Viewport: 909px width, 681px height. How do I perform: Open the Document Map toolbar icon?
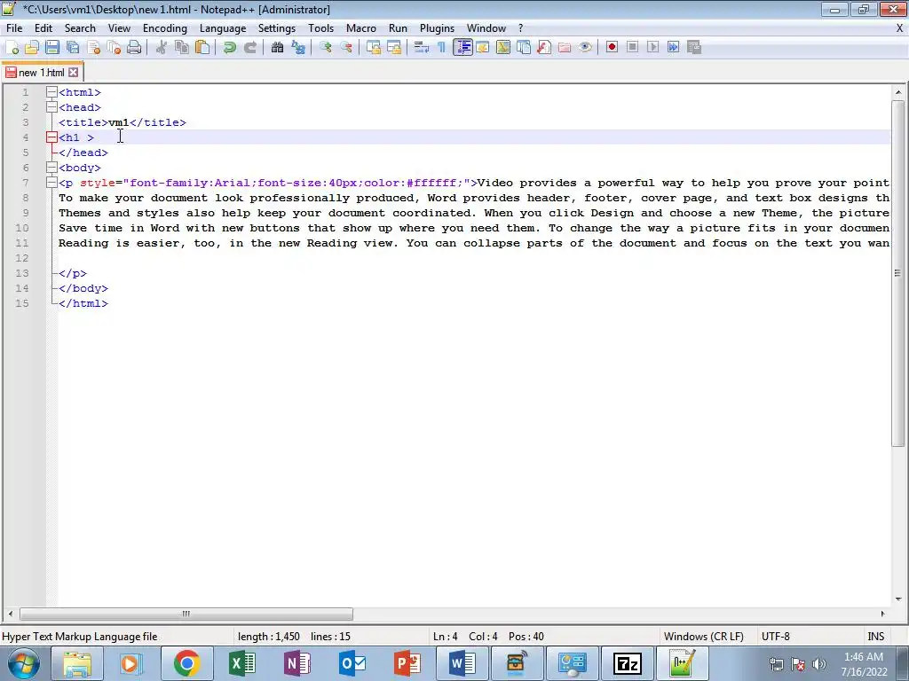pos(503,48)
